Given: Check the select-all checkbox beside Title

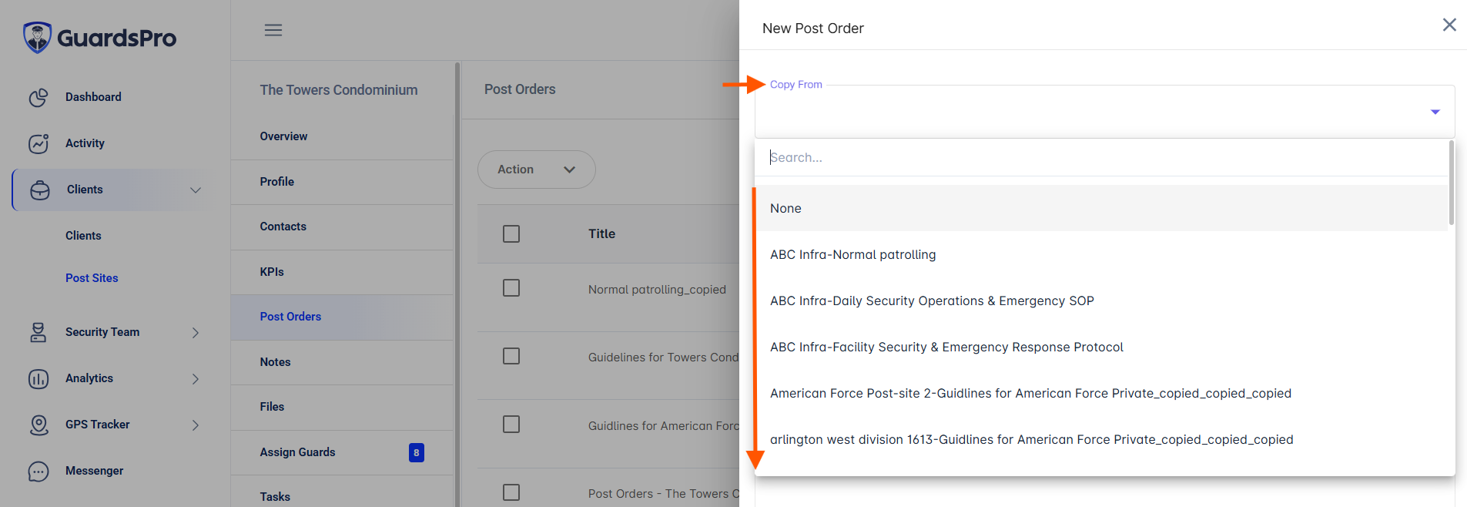Looking at the screenshot, I should point(511,233).
